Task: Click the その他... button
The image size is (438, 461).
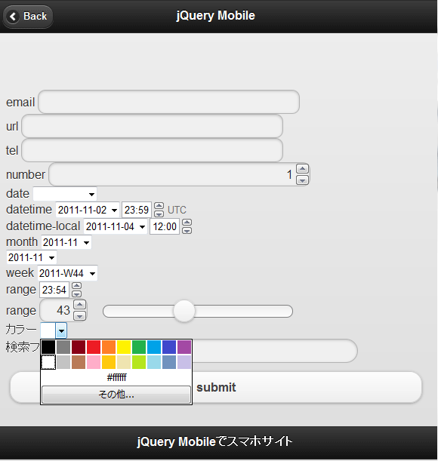Action: (x=116, y=395)
